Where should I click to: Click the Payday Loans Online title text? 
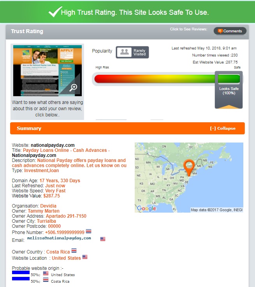coord(66,150)
